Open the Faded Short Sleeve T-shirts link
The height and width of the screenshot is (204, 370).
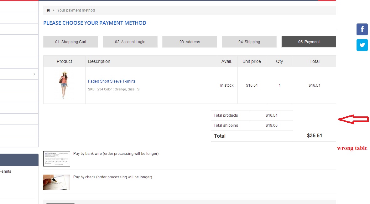(112, 81)
